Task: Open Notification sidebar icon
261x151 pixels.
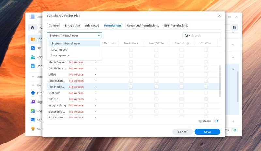Action: [x=33, y=120]
